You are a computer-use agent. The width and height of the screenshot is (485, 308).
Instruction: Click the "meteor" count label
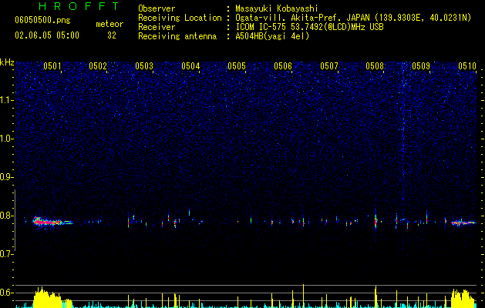coord(109,24)
